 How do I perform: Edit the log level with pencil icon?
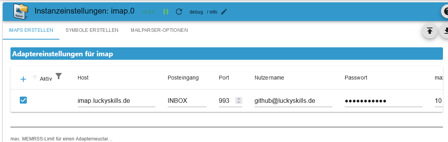224,12
